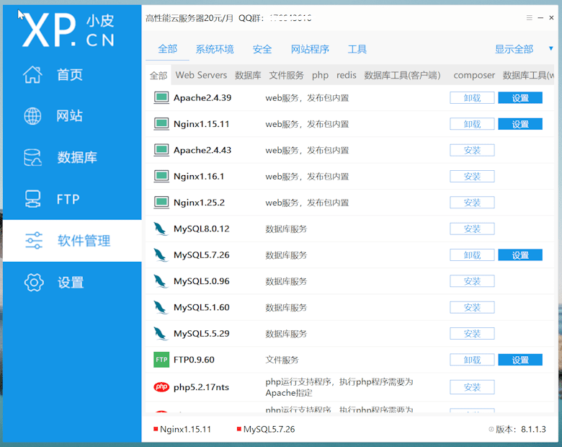Click the Apache2.4.39 monitor icon
This screenshot has height=447, width=562.
tap(161, 97)
